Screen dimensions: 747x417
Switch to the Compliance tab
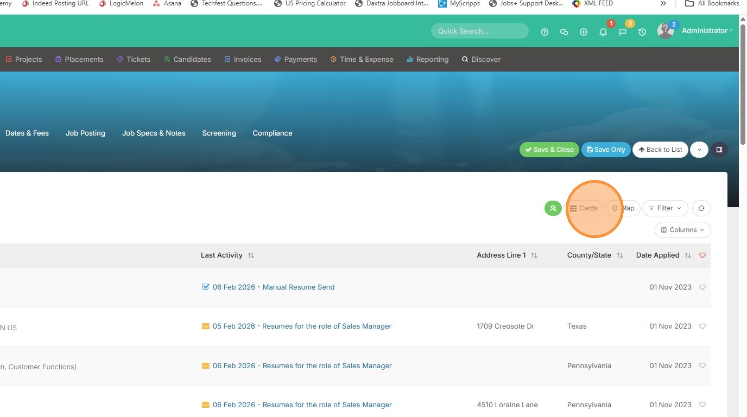(x=273, y=133)
